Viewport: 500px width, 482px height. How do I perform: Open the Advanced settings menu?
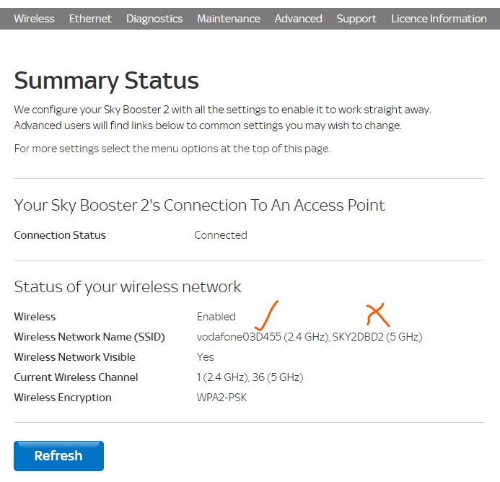298,19
